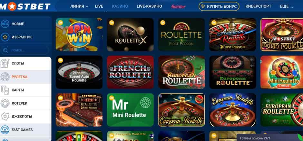Switch to the LIVE tab
303x141 pixels.
(99, 6)
